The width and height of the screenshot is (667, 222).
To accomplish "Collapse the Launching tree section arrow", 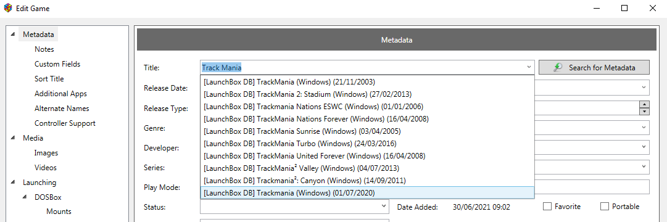I will 13,183.
